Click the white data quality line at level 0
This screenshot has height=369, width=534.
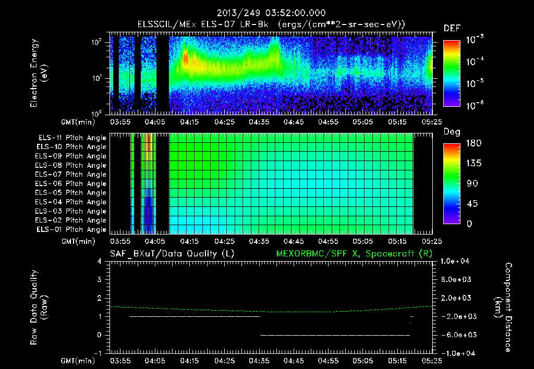335,335
